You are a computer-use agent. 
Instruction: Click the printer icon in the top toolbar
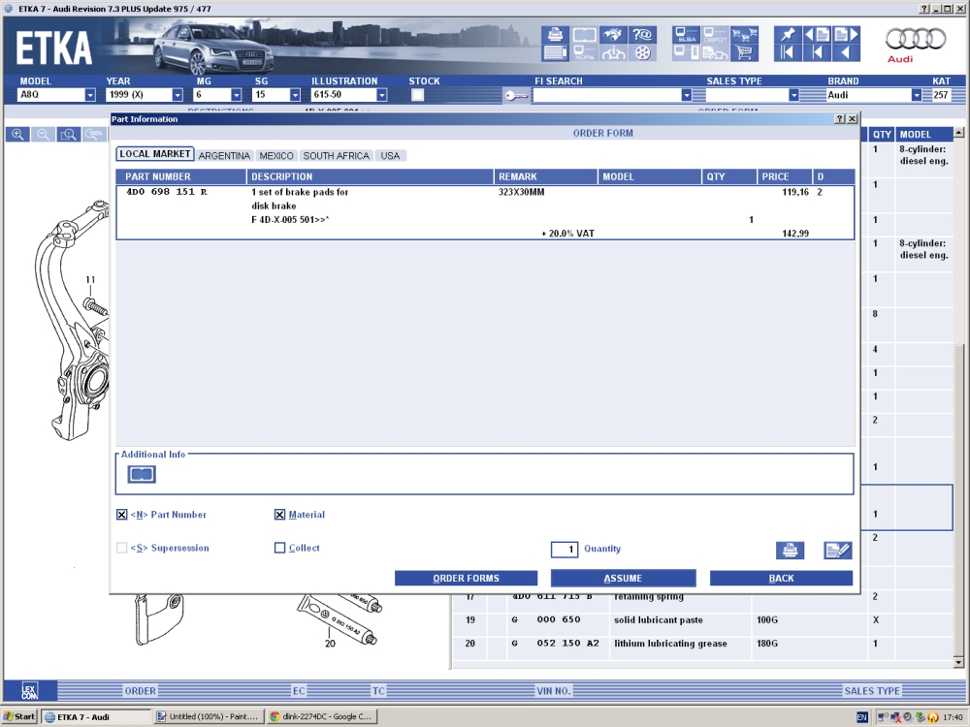tap(555, 34)
